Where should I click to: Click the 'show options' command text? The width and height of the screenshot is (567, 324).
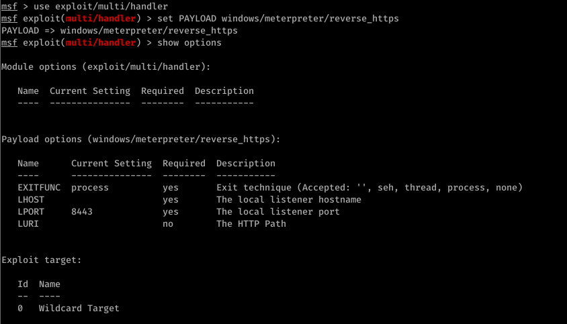pyautogui.click(x=189, y=43)
